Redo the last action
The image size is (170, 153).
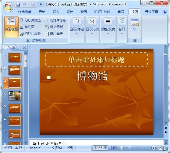click(33, 5)
